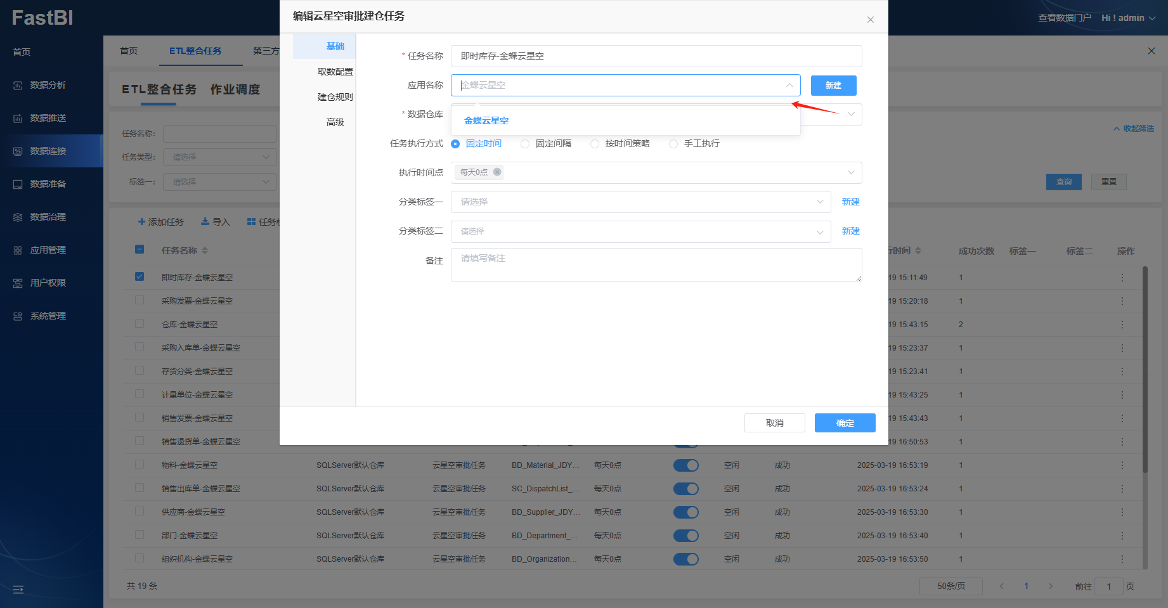Image resolution: width=1168 pixels, height=608 pixels.
Task: Click 新建 link for 分类标签二
Action: click(851, 231)
